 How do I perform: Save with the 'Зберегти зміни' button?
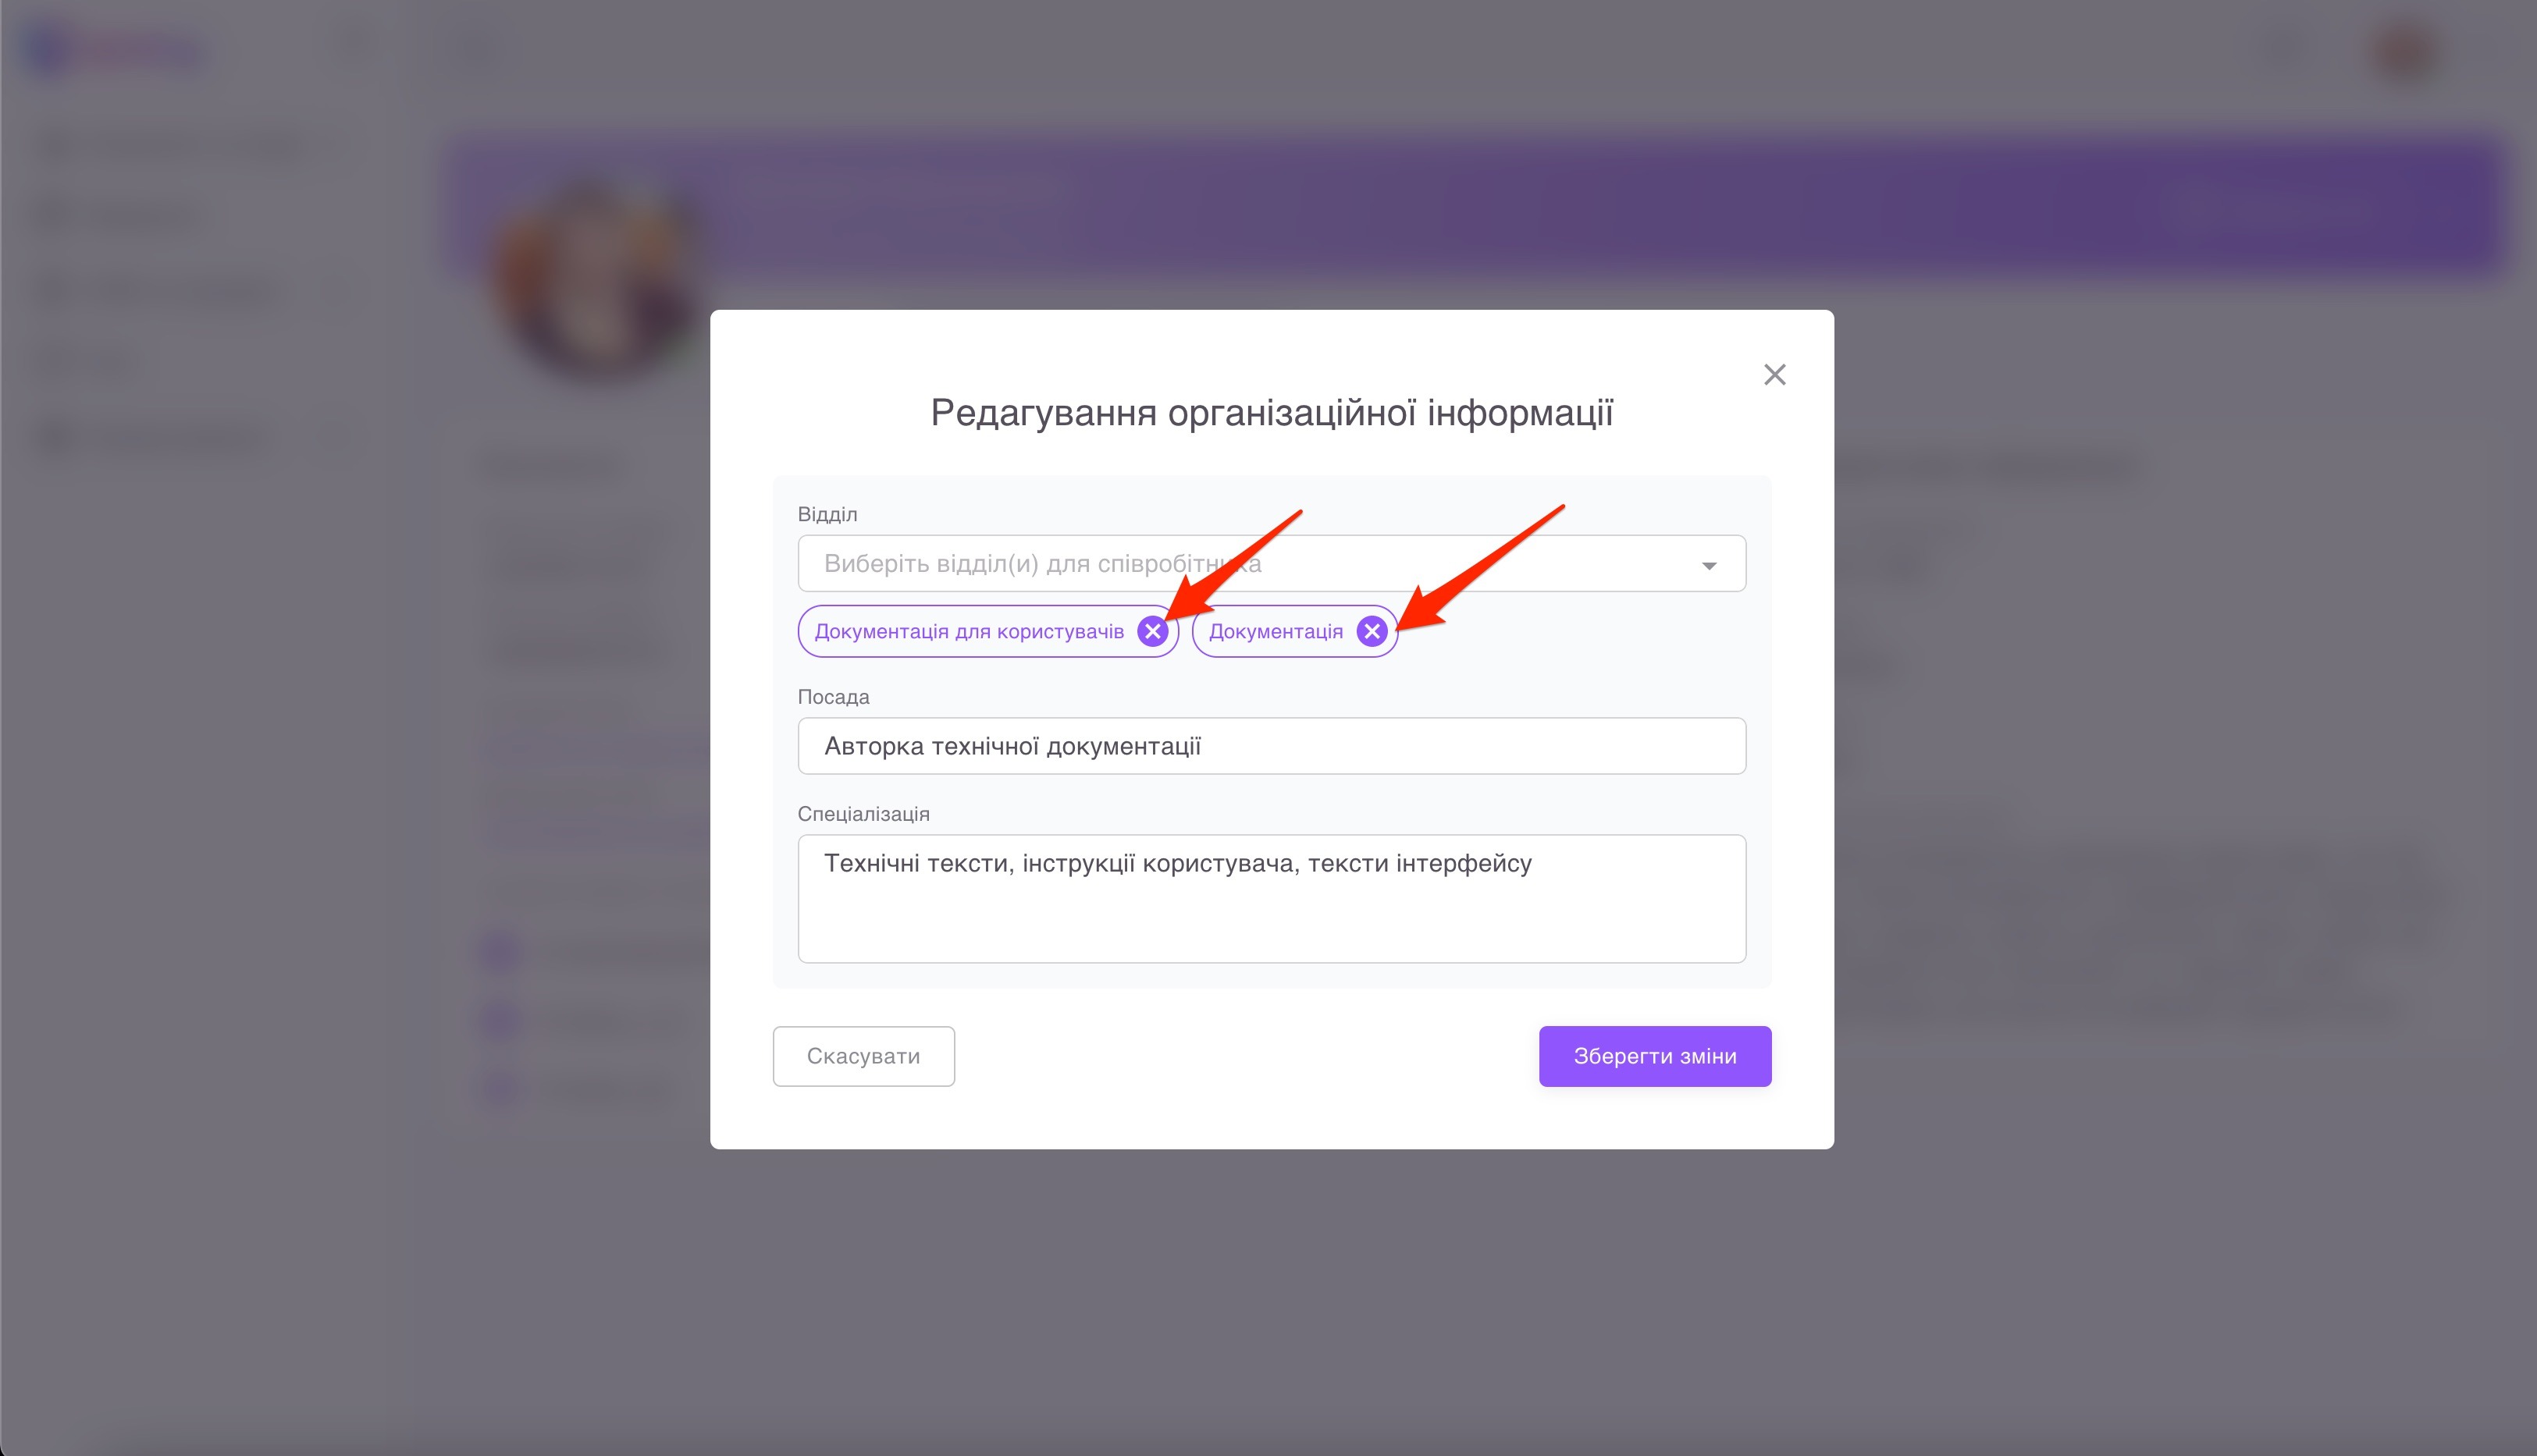1655,1056
